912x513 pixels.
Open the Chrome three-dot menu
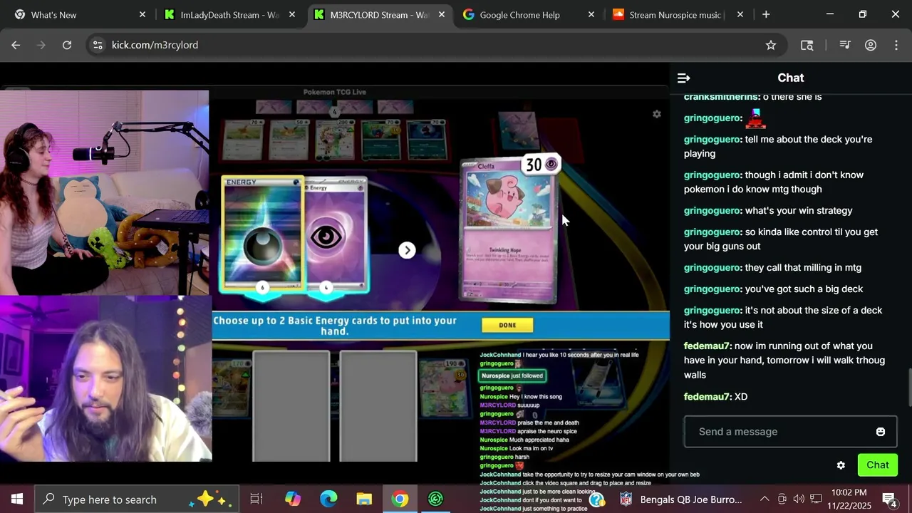[896, 45]
